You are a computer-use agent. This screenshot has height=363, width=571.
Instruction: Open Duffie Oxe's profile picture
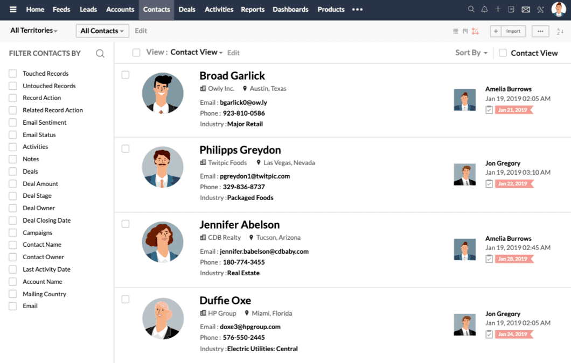click(163, 318)
